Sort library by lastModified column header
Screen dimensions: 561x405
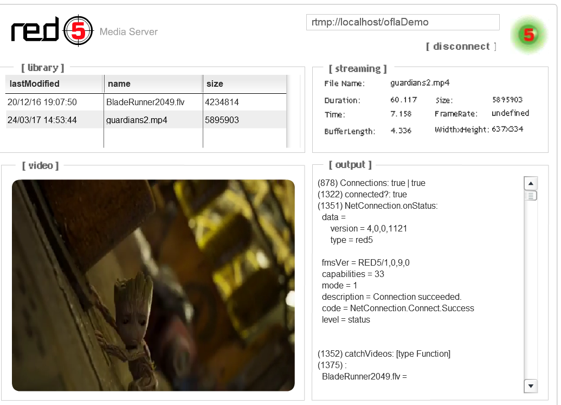[54, 83]
